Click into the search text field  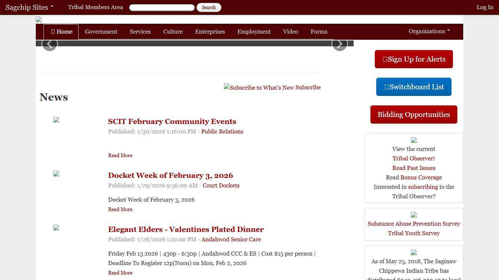[x=162, y=8]
